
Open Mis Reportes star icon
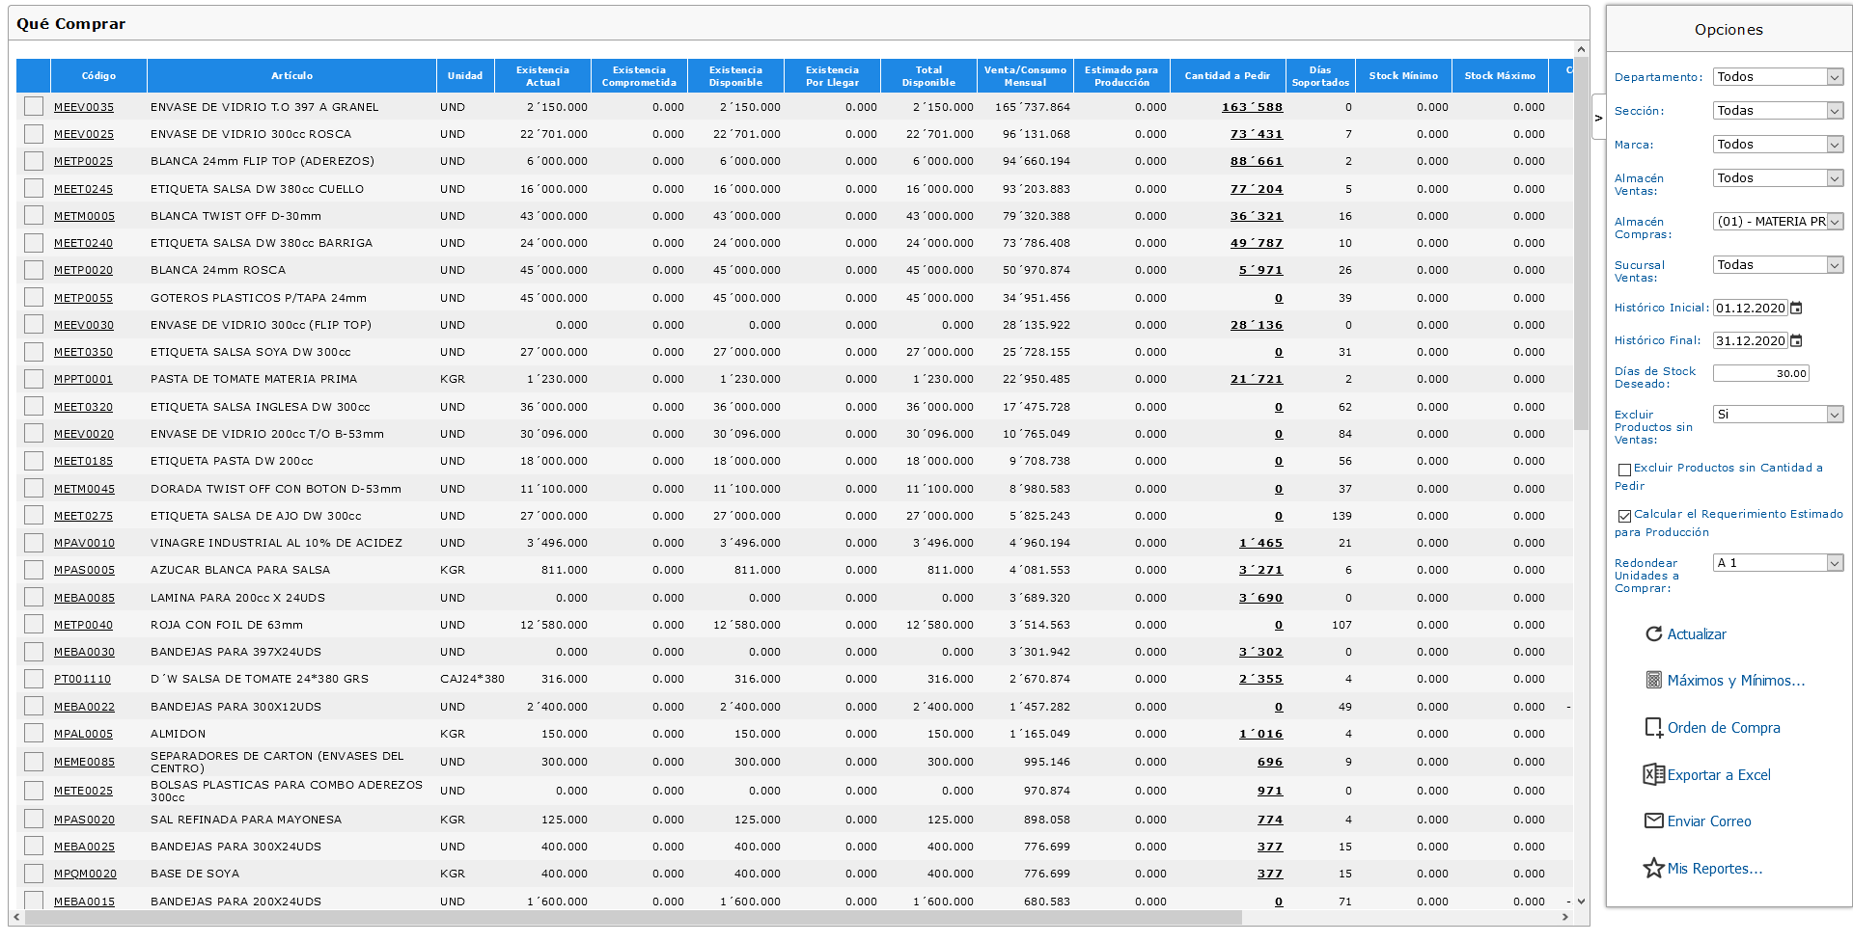1653,868
